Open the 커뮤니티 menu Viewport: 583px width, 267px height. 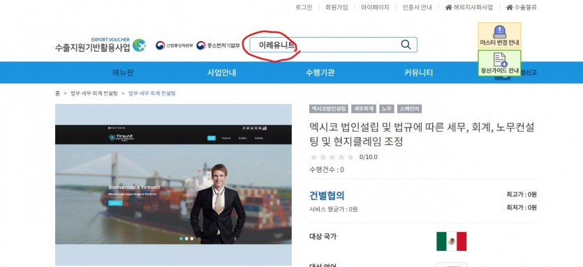point(418,73)
